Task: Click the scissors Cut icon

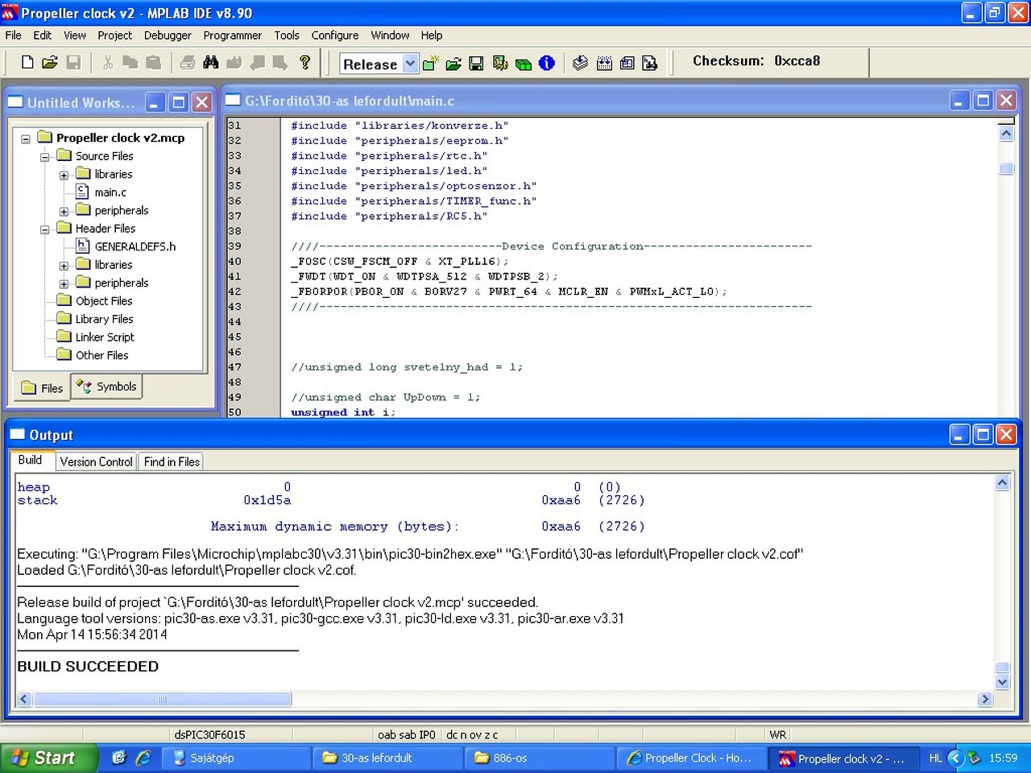Action: pyautogui.click(x=108, y=63)
